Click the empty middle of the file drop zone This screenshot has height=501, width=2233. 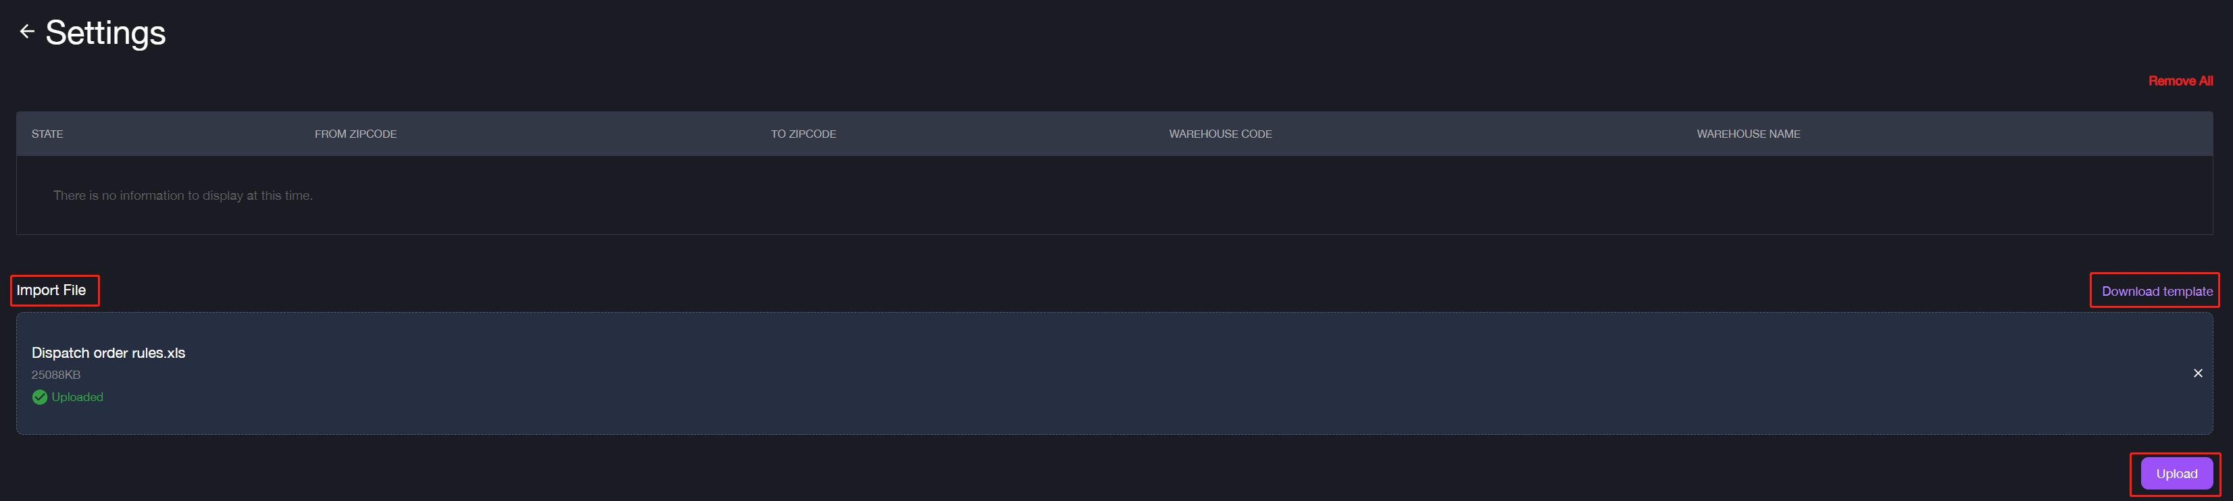1114,373
